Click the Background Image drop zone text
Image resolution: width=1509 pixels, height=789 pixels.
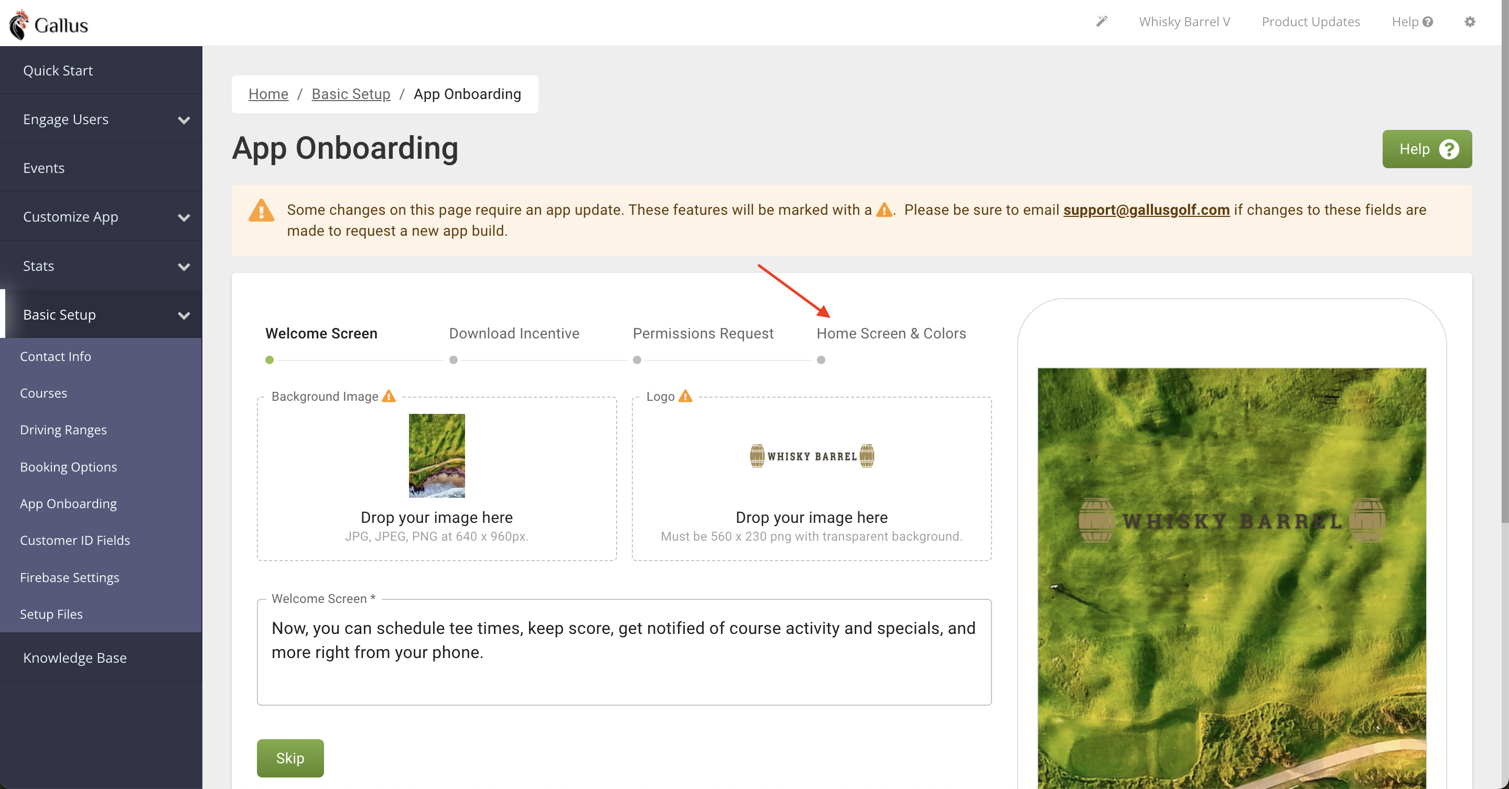pyautogui.click(x=436, y=518)
